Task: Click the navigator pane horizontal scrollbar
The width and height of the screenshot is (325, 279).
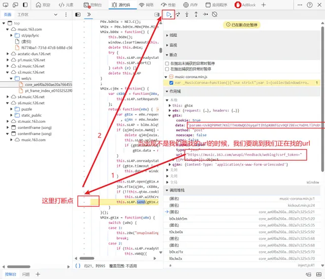Action: (x=19, y=267)
